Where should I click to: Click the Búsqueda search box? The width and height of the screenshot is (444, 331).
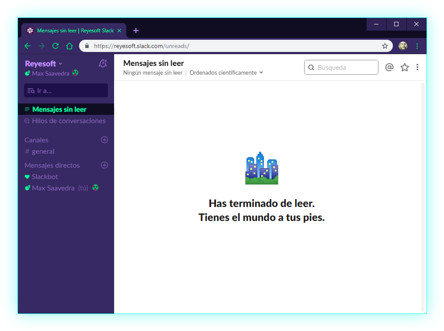tap(341, 67)
